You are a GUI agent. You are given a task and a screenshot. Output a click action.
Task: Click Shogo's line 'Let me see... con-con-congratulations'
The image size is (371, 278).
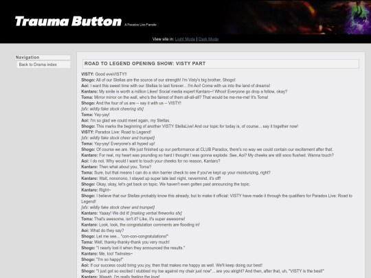point(124,236)
